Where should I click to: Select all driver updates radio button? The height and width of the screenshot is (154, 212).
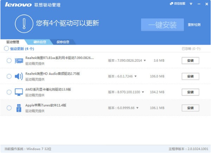6,48
